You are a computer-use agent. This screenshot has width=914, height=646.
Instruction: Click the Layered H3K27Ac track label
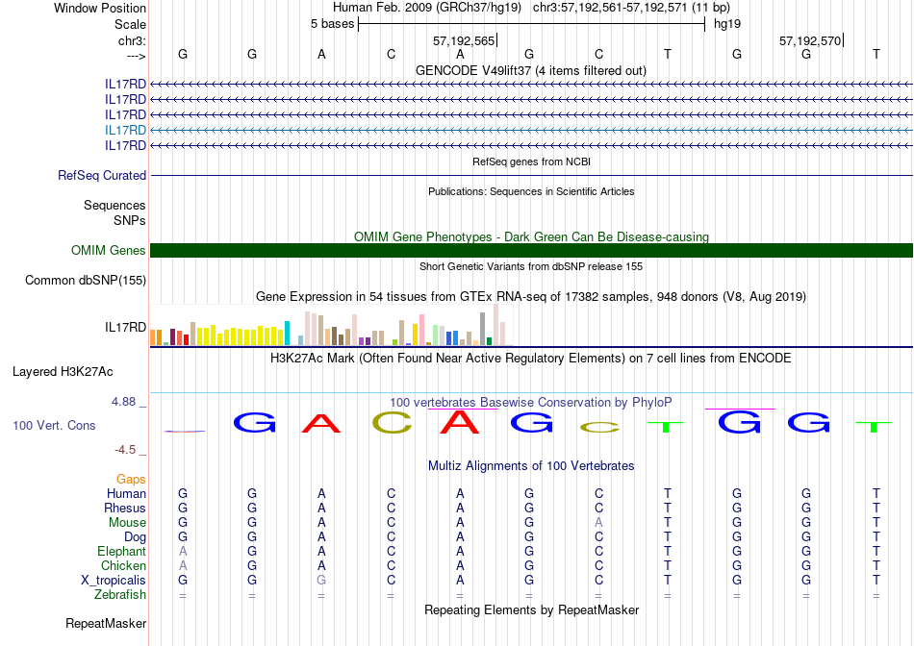(63, 372)
